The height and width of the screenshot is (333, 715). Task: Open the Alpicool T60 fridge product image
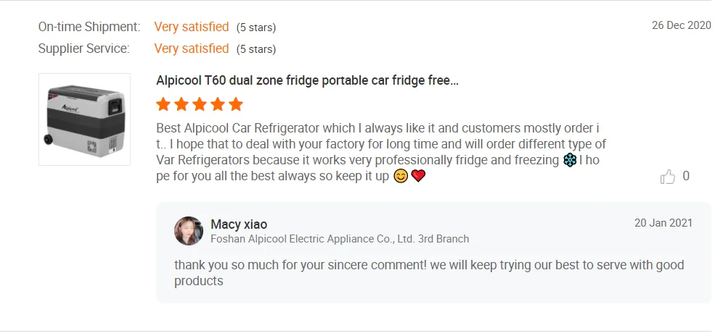pos(84,119)
